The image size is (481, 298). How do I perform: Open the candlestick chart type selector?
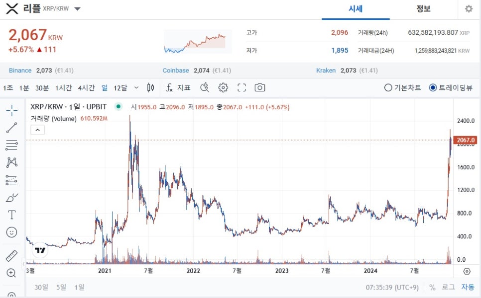150,88
